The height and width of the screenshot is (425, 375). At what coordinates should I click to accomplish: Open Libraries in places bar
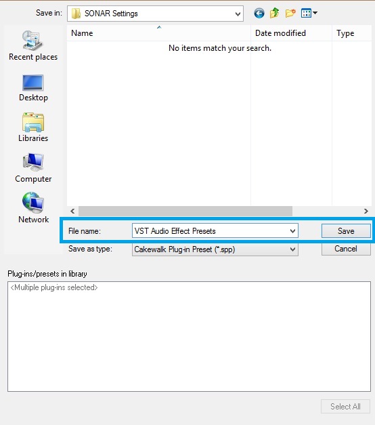click(x=33, y=127)
